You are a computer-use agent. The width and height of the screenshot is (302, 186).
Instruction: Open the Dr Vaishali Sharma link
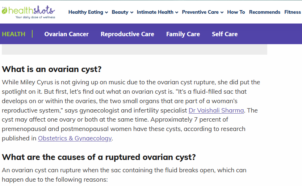[x=216, y=110]
